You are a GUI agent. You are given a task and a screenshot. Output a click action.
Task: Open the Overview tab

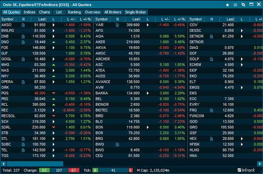pos(92,12)
